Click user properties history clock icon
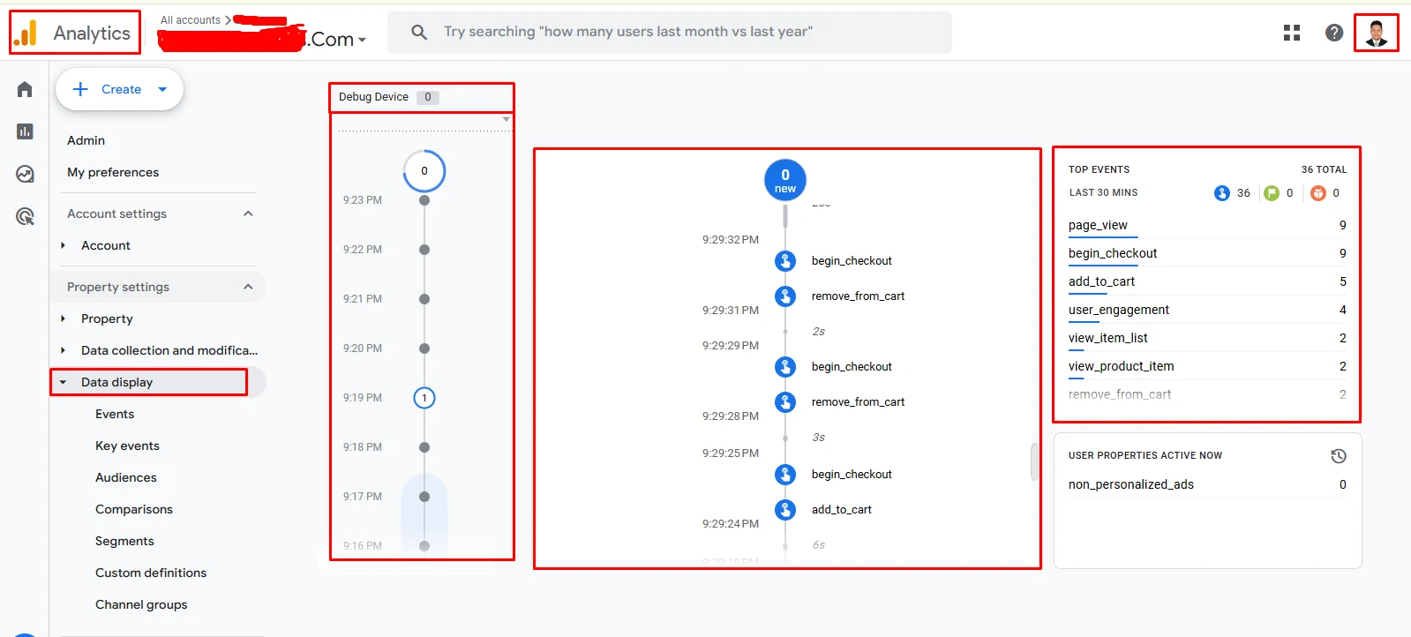1411x637 pixels. coord(1339,456)
